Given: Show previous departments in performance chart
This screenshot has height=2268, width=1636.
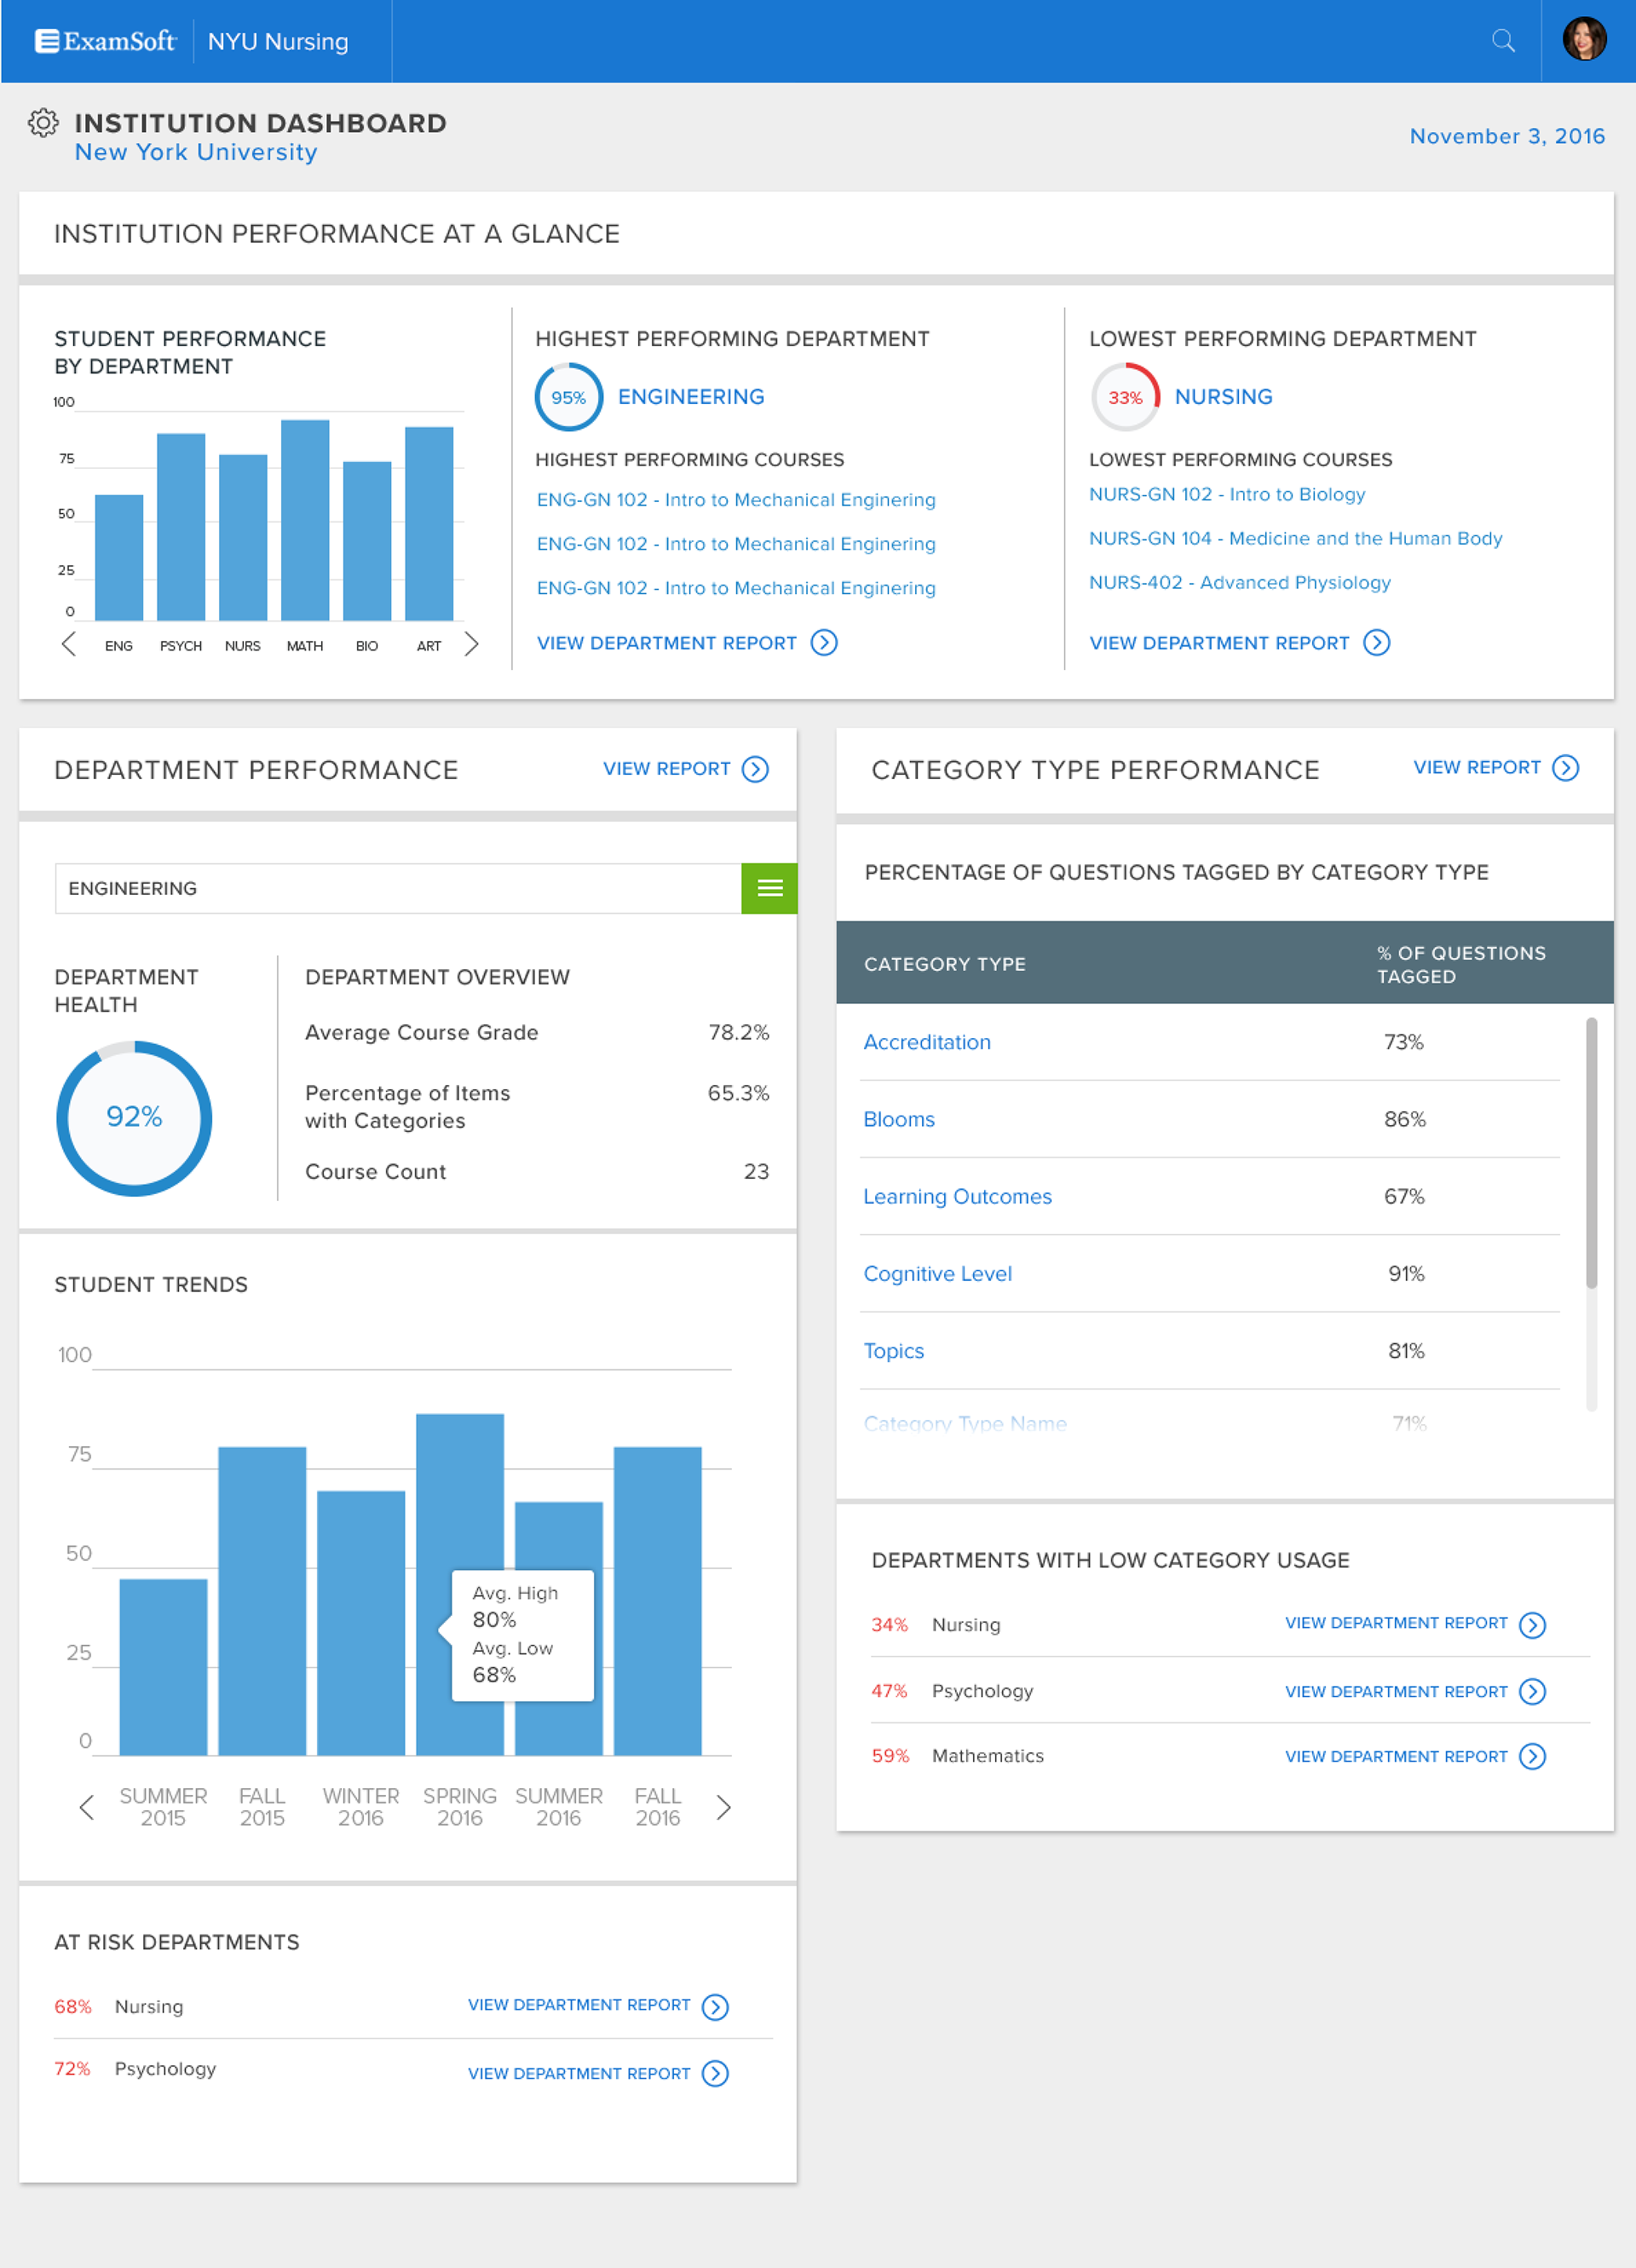Looking at the screenshot, I should [68, 645].
